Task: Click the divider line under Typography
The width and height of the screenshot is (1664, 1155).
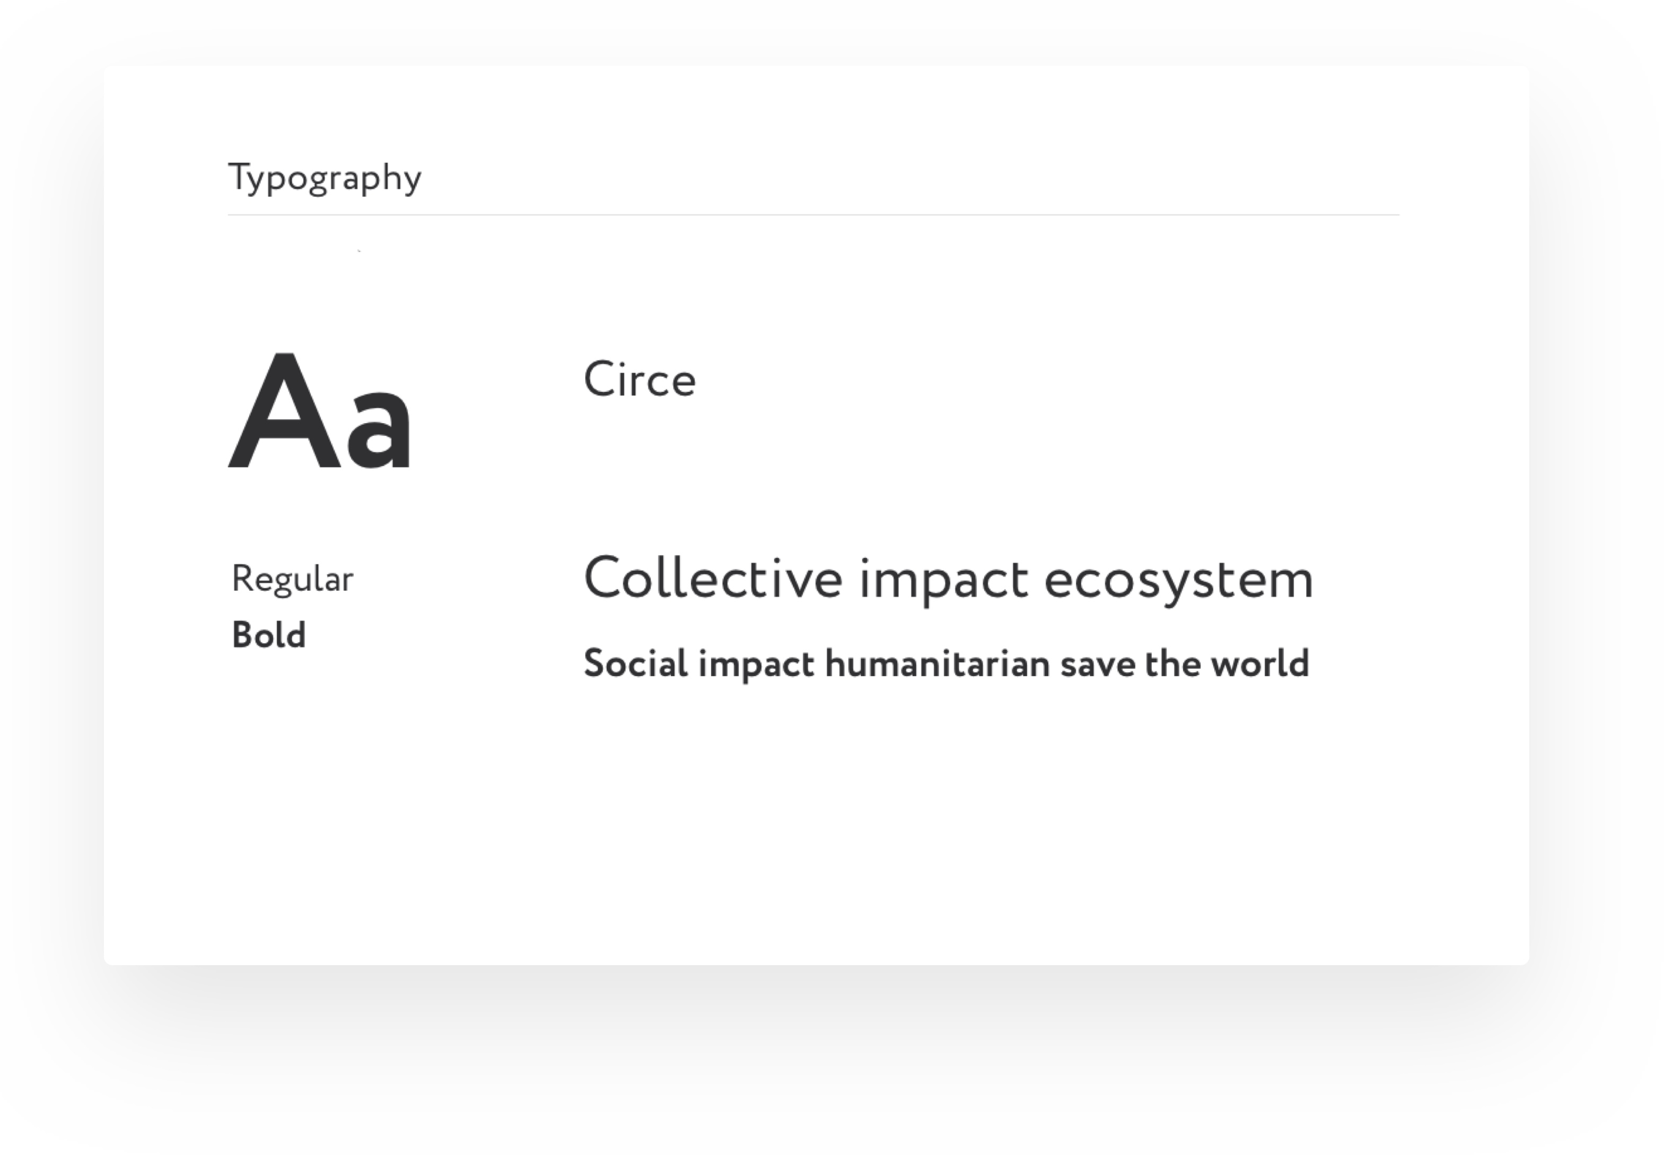Action: [x=813, y=215]
